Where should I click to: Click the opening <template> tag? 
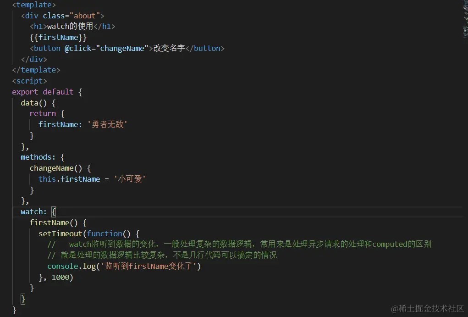pos(34,5)
